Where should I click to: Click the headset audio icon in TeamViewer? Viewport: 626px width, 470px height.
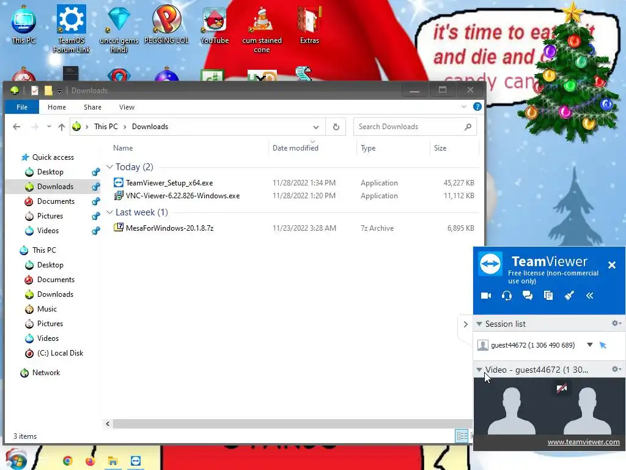[x=507, y=296]
